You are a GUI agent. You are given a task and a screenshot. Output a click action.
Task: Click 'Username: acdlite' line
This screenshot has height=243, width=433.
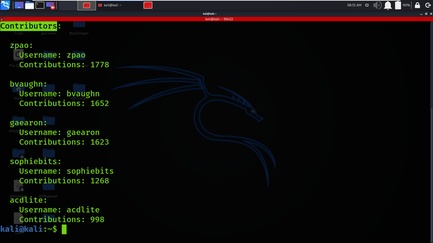coord(59,210)
